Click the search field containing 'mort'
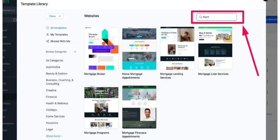Screen dimensions: 280x140 (x=216, y=17)
